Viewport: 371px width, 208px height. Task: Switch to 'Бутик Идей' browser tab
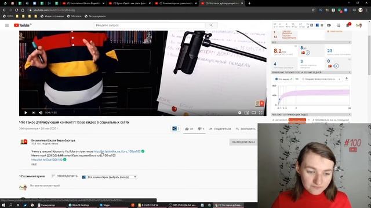[x=129, y=3]
